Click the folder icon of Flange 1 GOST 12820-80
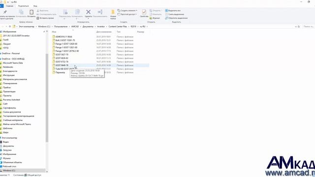Screen dimensions: 315x177 (x=54, y=44)
